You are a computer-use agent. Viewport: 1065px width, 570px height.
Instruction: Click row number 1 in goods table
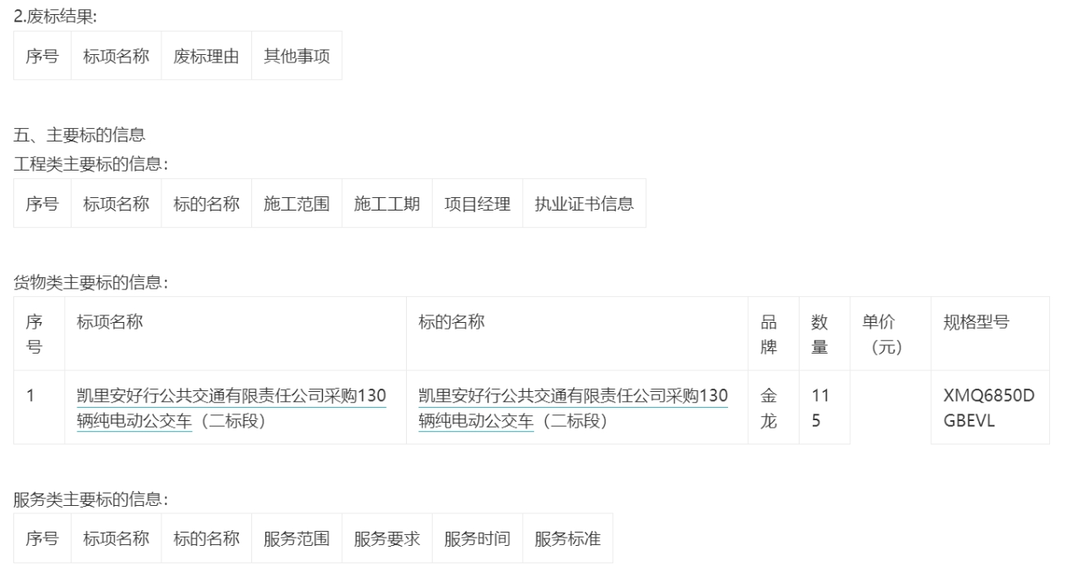point(39,408)
